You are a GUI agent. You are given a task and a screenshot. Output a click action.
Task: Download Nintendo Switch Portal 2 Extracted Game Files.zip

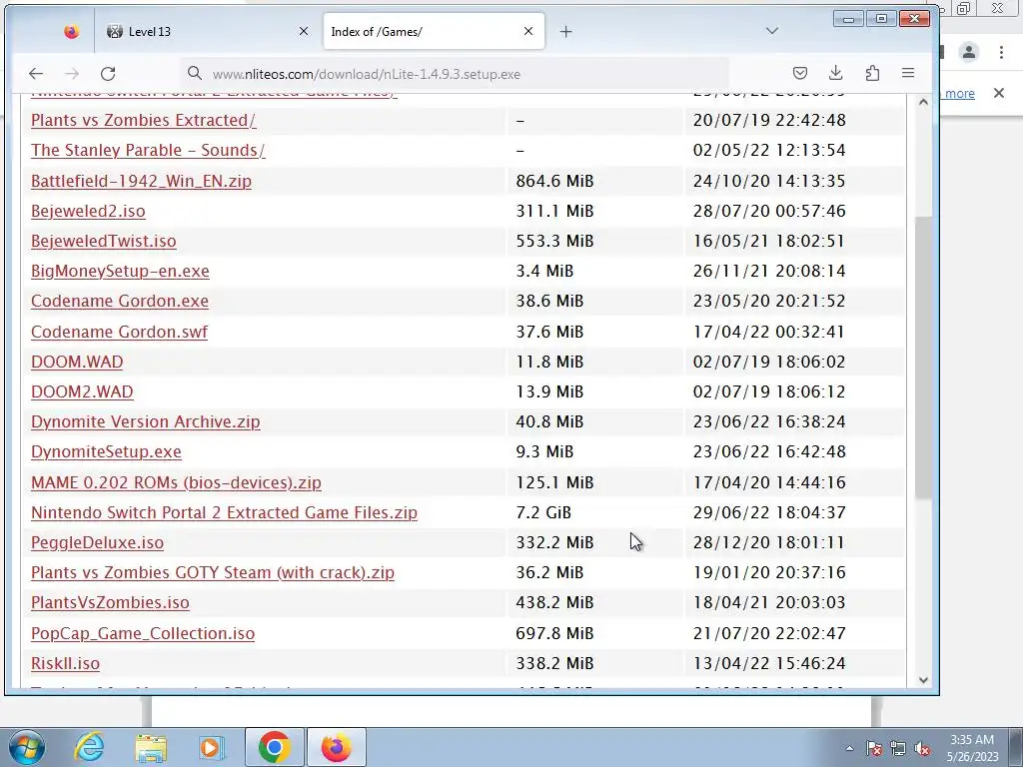click(224, 512)
